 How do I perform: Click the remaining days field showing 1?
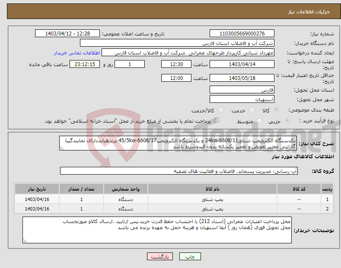point(130,64)
